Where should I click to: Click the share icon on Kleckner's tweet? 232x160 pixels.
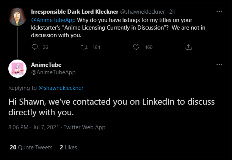pyautogui.click(x=188, y=47)
